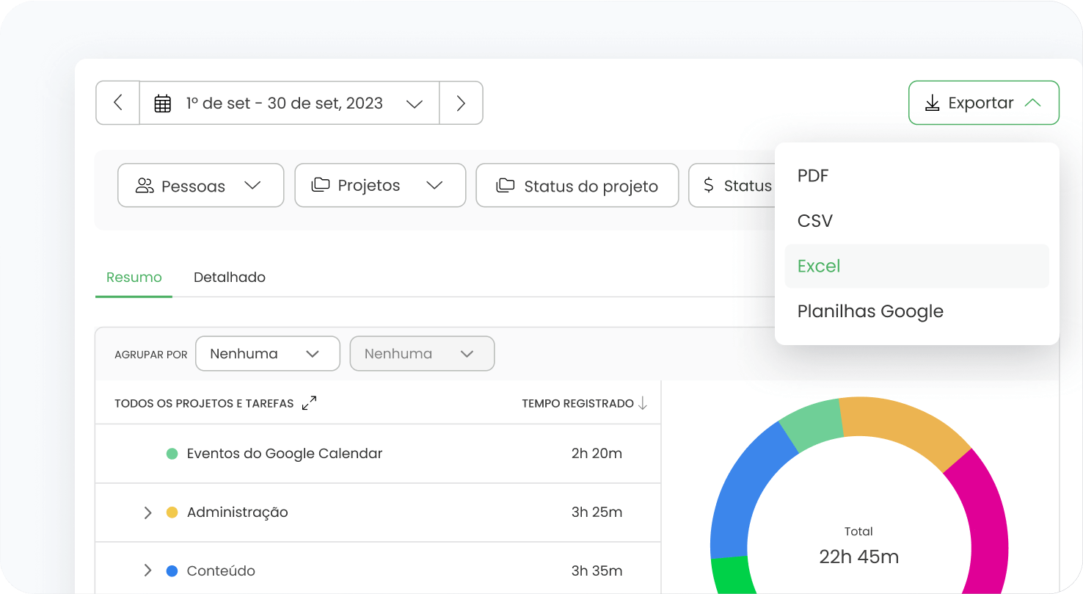This screenshot has height=594, width=1083.
Task: Click the people icon in Pessoas filter
Action: 145,186
